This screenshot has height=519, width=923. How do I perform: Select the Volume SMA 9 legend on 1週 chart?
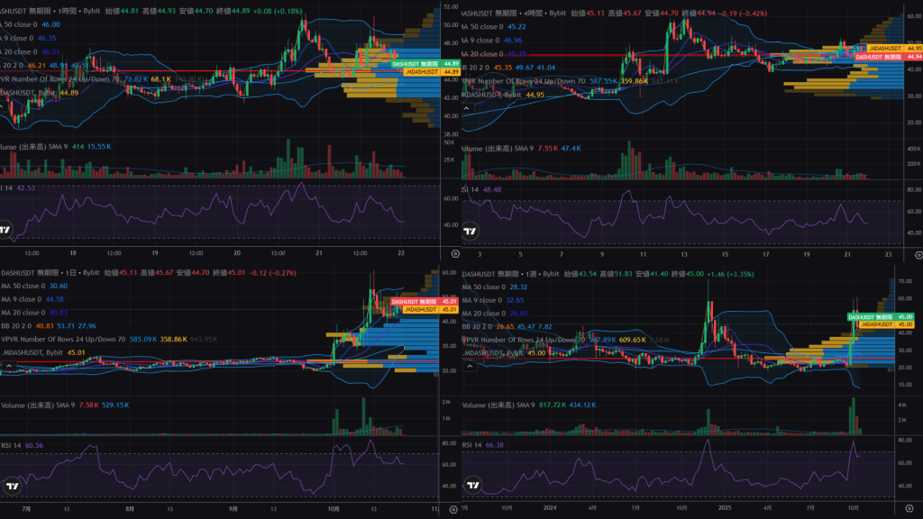click(x=498, y=405)
